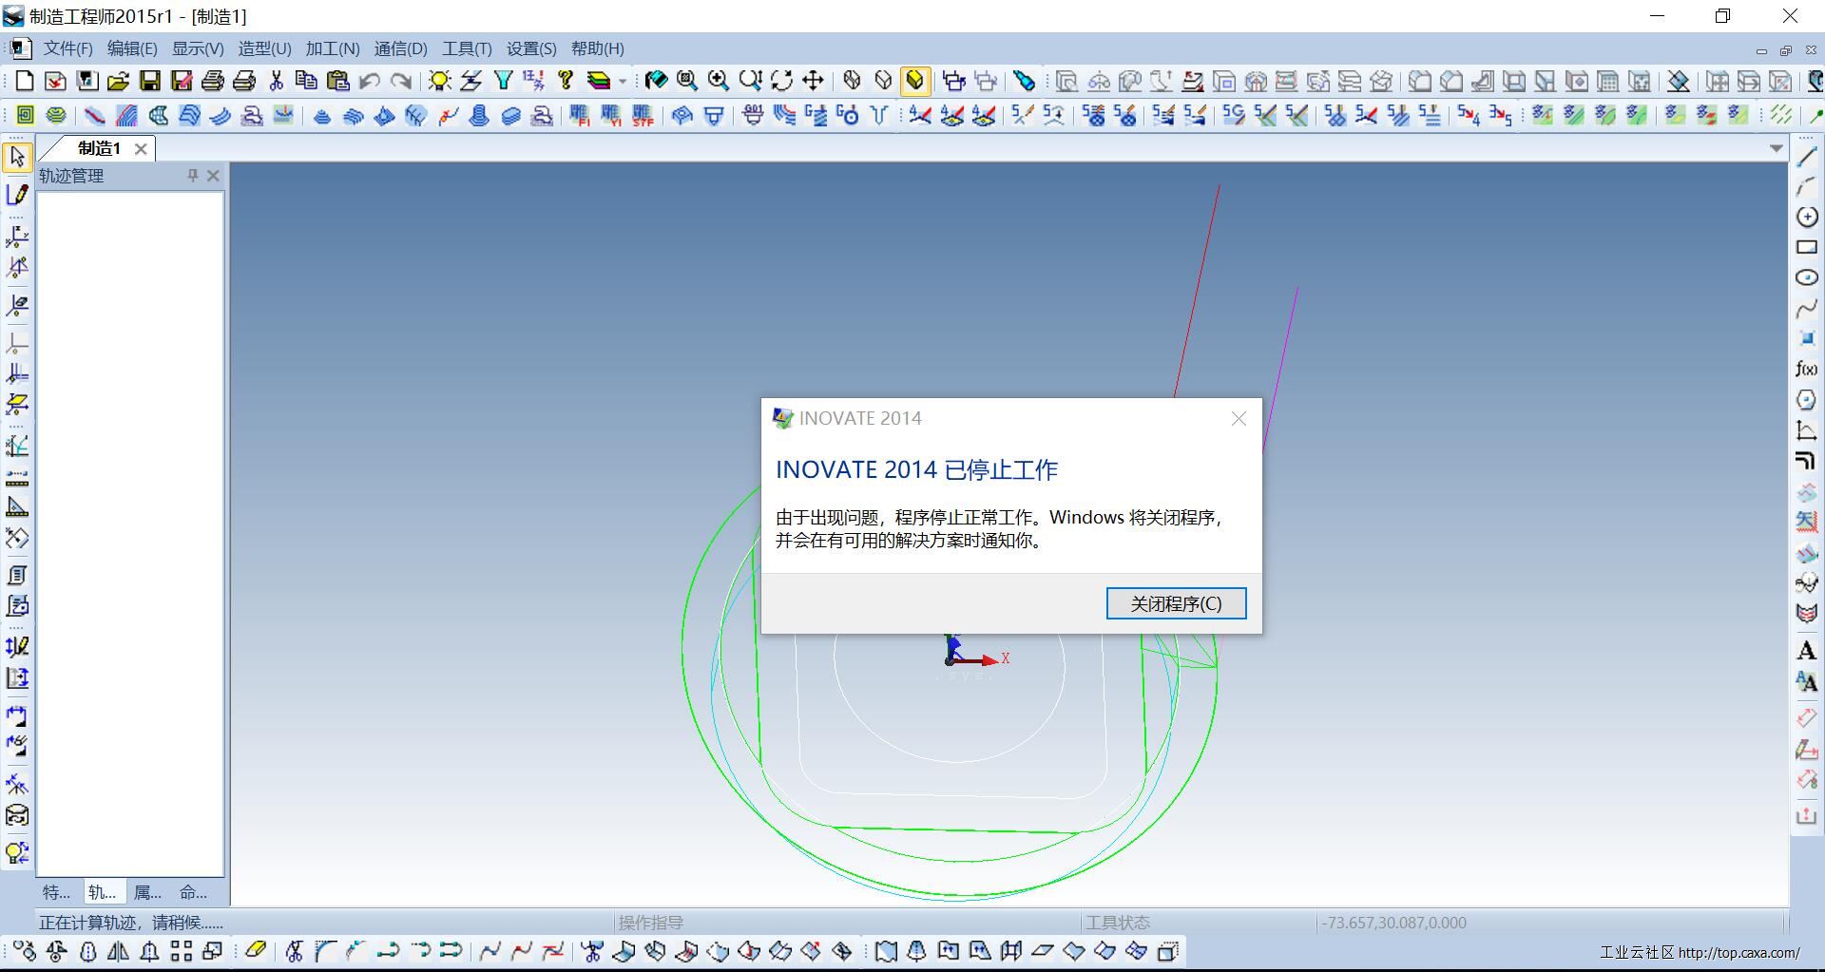The height and width of the screenshot is (972, 1825).
Task: Click the 关闭程序(C) button
Action: pos(1176,603)
